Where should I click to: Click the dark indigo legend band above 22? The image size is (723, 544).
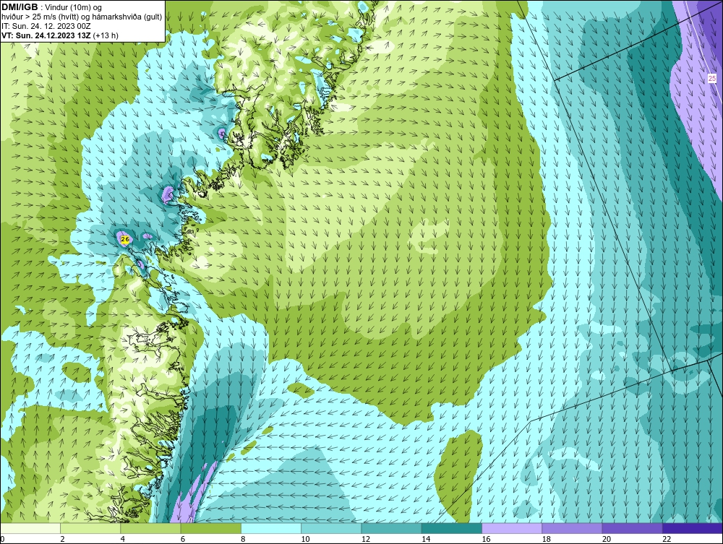[692, 528]
